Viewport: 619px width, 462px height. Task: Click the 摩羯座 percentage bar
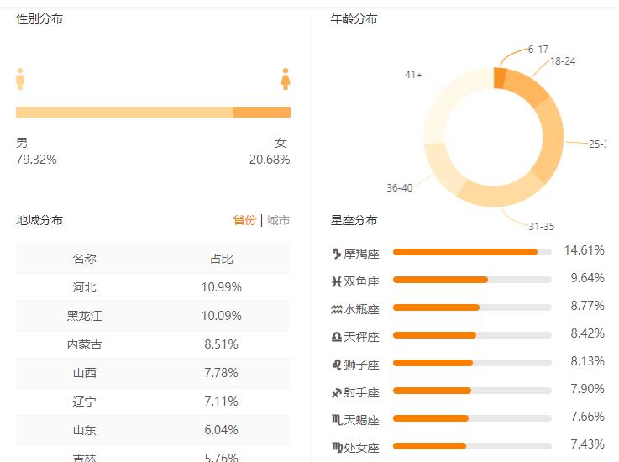pos(465,252)
